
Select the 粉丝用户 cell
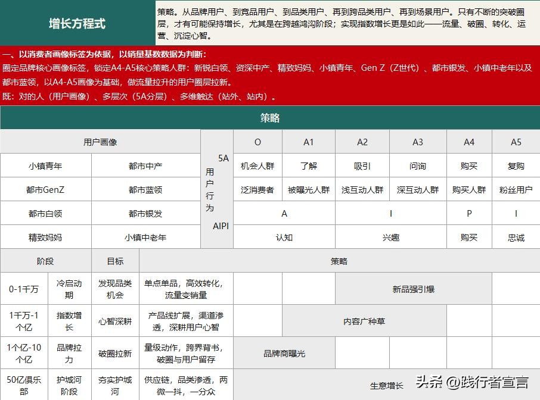tap(516, 189)
